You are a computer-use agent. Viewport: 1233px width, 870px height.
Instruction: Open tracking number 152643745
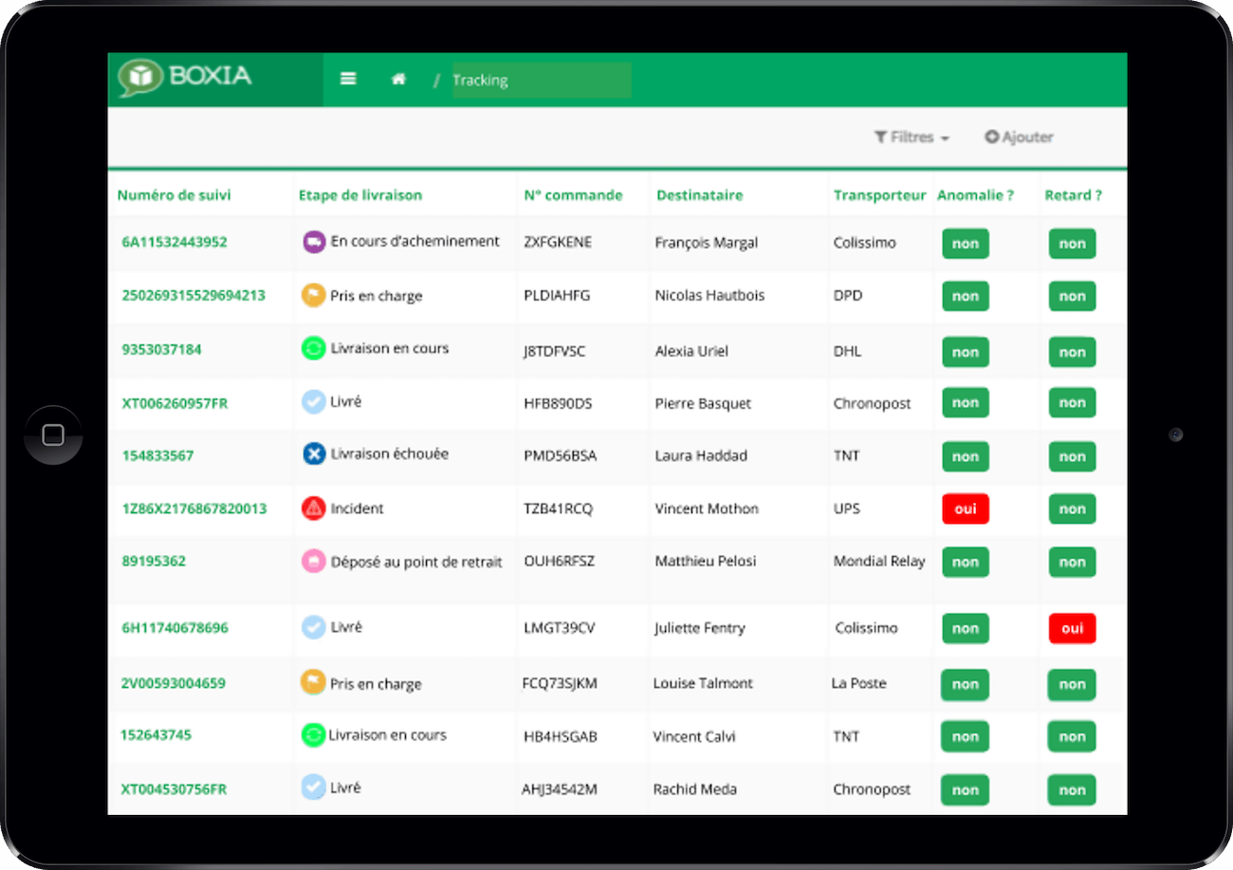pyautogui.click(x=156, y=735)
